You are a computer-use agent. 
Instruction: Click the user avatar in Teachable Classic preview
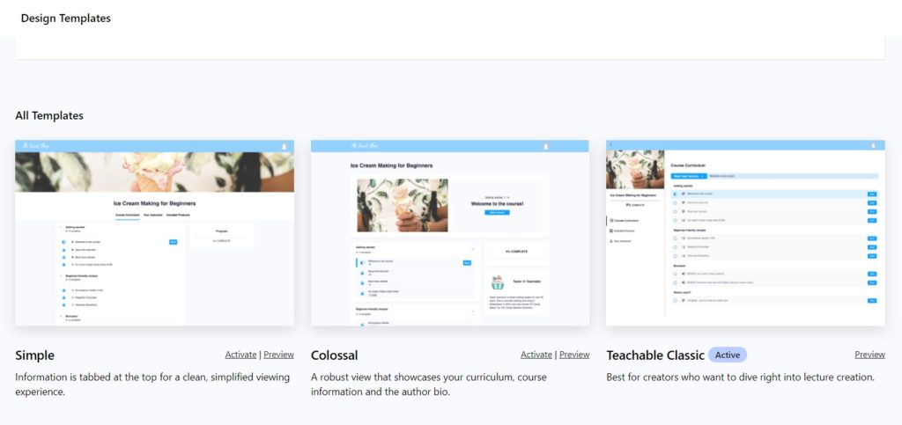click(873, 145)
